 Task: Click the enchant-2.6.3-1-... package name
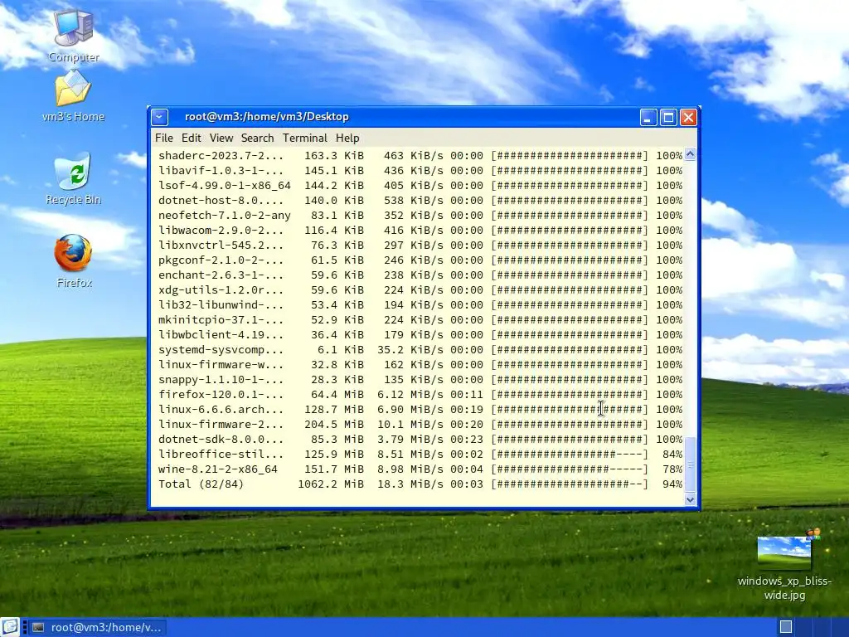click(x=221, y=275)
